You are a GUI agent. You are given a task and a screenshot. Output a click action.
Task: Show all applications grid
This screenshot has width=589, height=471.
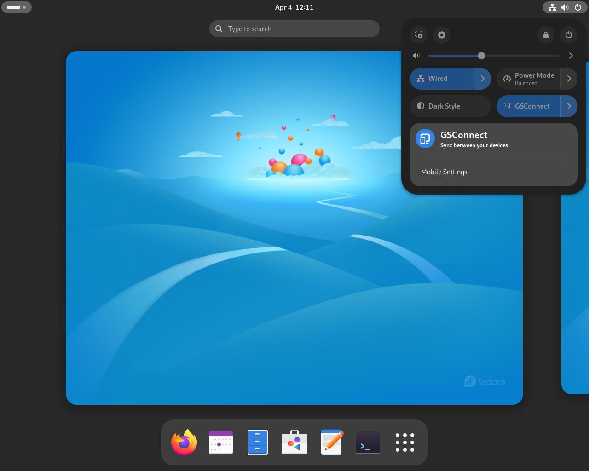(405, 442)
